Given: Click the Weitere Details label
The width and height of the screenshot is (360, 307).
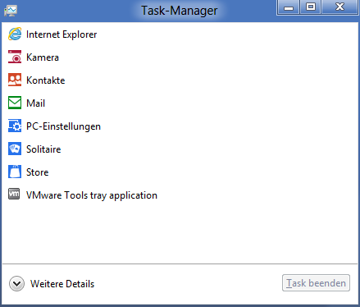Looking at the screenshot, I should (x=62, y=284).
